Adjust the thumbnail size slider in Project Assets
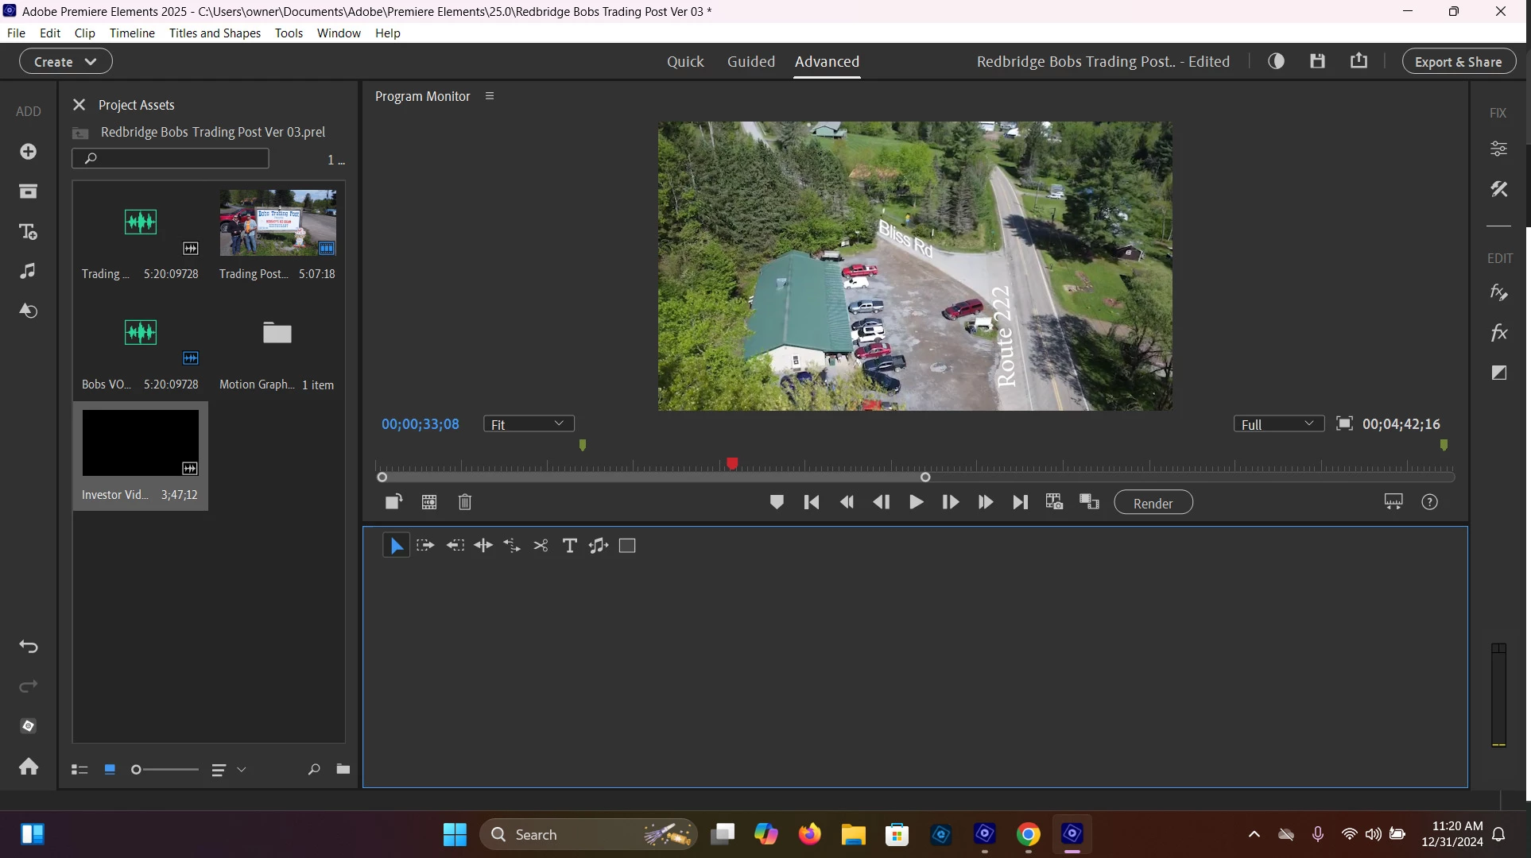This screenshot has width=1531, height=858. click(136, 769)
